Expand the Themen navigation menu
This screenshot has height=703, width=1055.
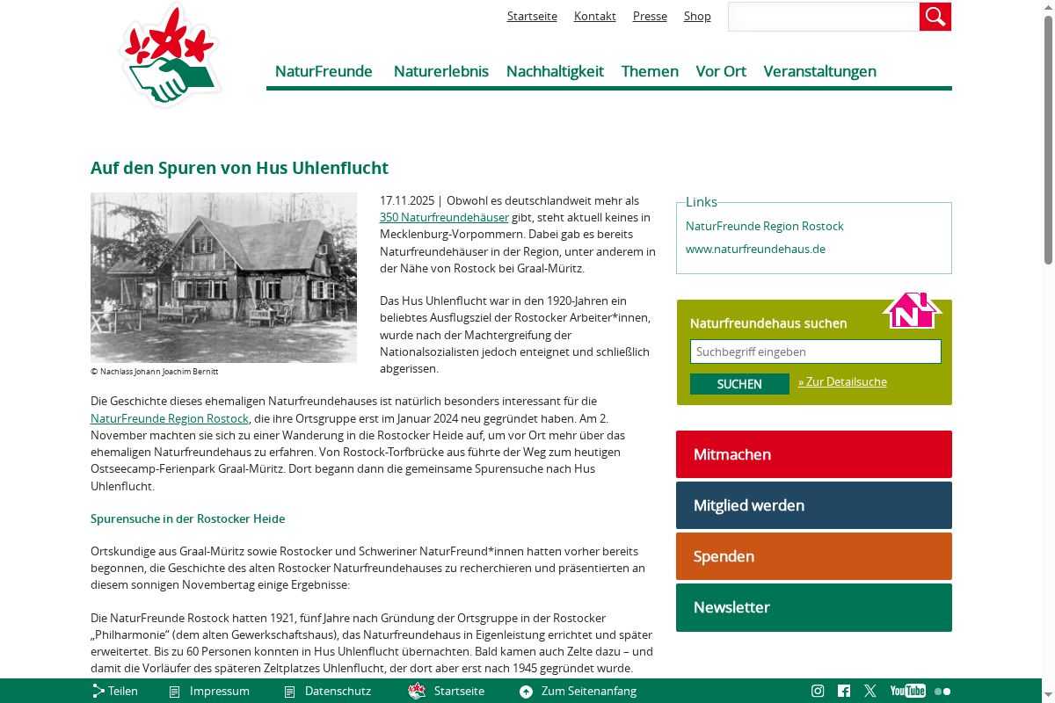650,71
